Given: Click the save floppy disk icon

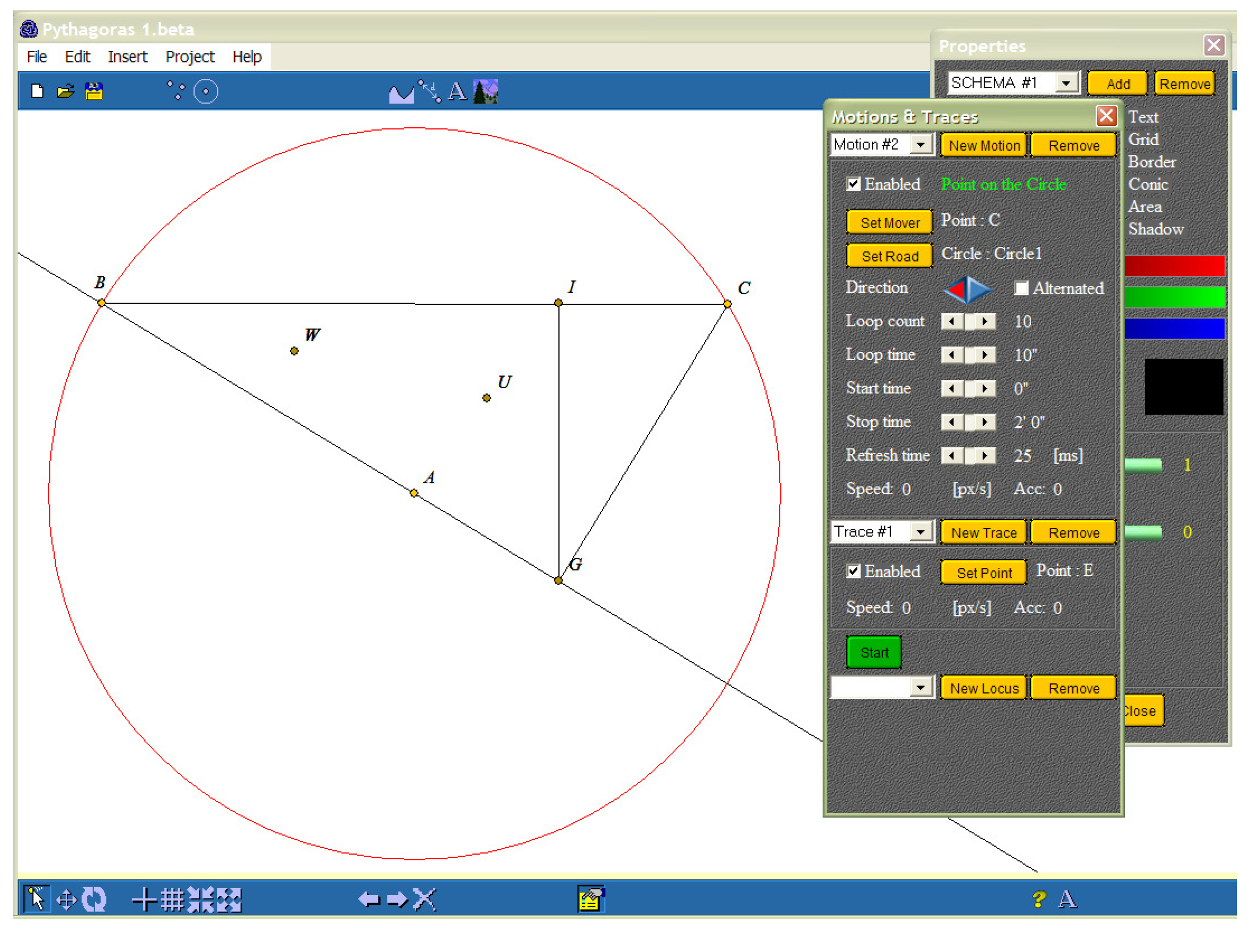Looking at the screenshot, I should (94, 91).
